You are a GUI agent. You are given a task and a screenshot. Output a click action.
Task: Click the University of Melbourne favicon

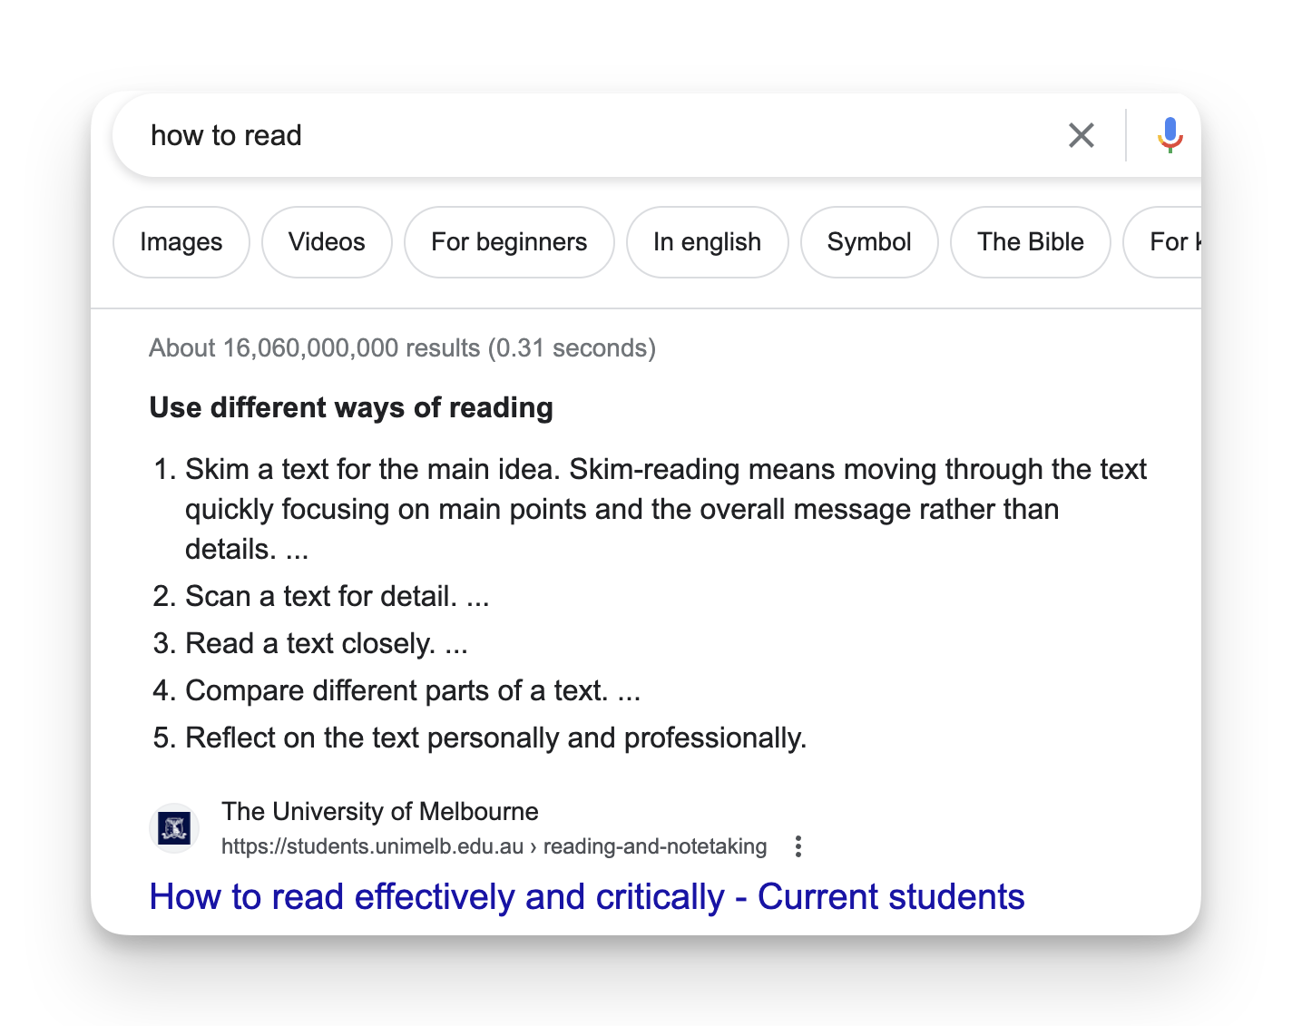click(x=174, y=828)
